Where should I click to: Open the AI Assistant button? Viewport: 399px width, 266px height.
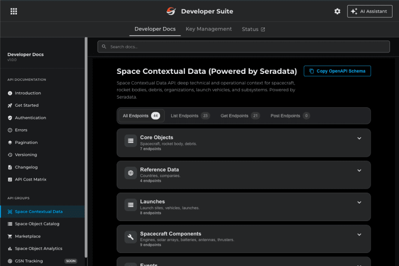pyautogui.click(x=370, y=11)
